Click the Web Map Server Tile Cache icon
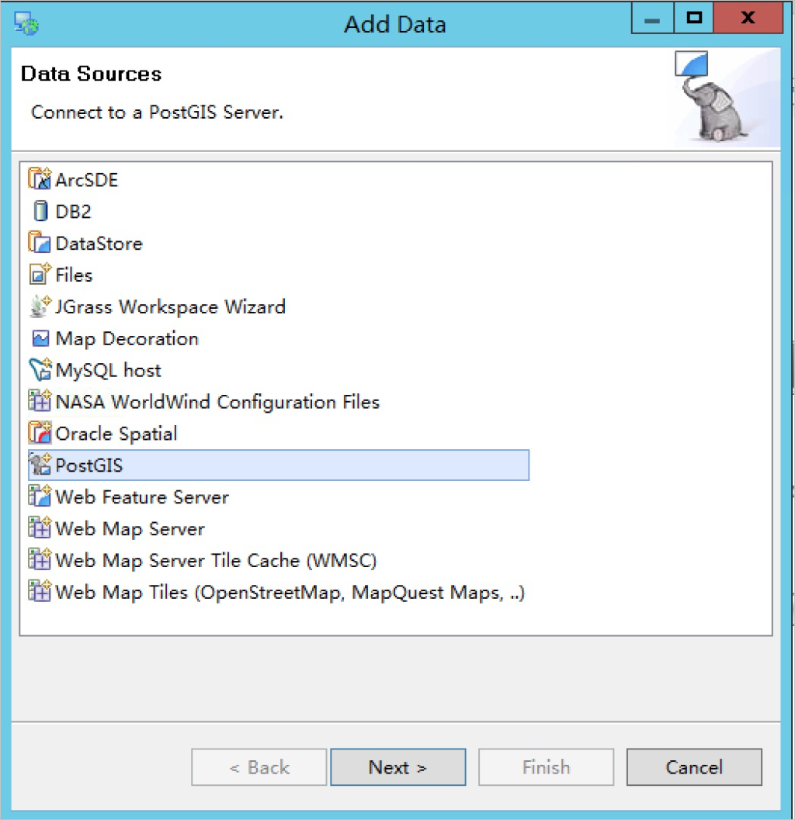 [40, 559]
